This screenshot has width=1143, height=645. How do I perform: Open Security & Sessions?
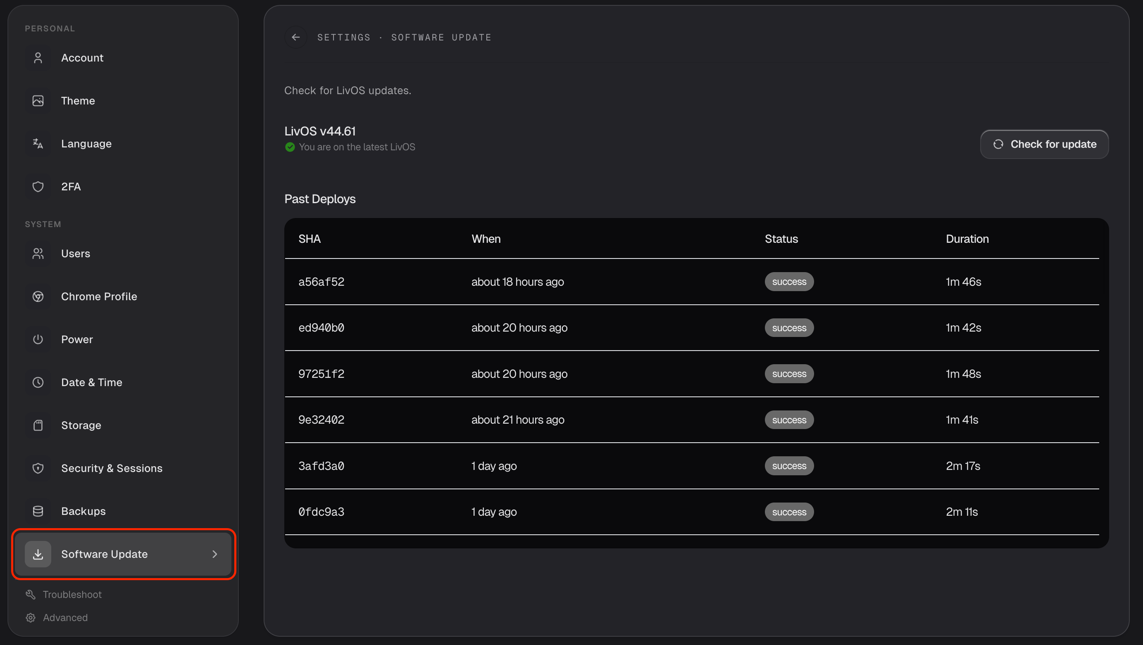click(124, 468)
